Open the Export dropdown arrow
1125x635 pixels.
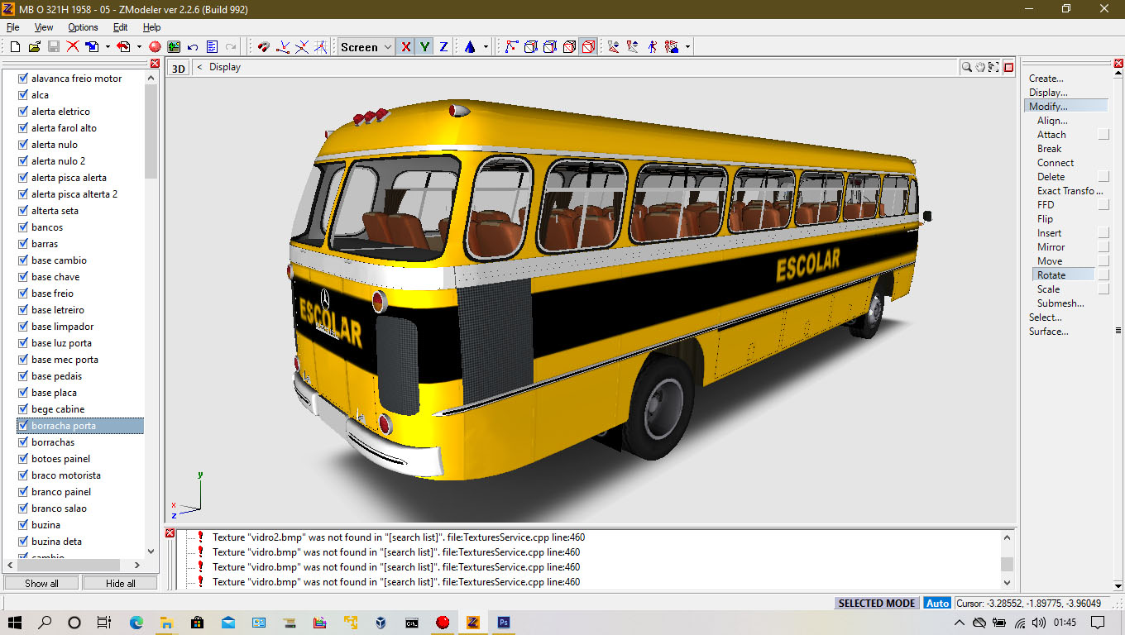[139, 47]
